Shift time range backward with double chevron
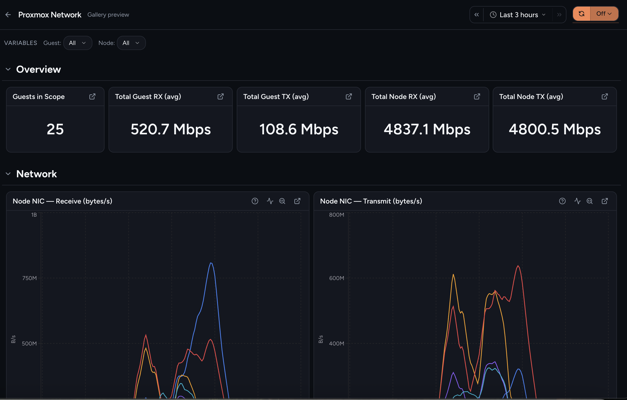Viewport: 627px width, 400px height. point(477,15)
